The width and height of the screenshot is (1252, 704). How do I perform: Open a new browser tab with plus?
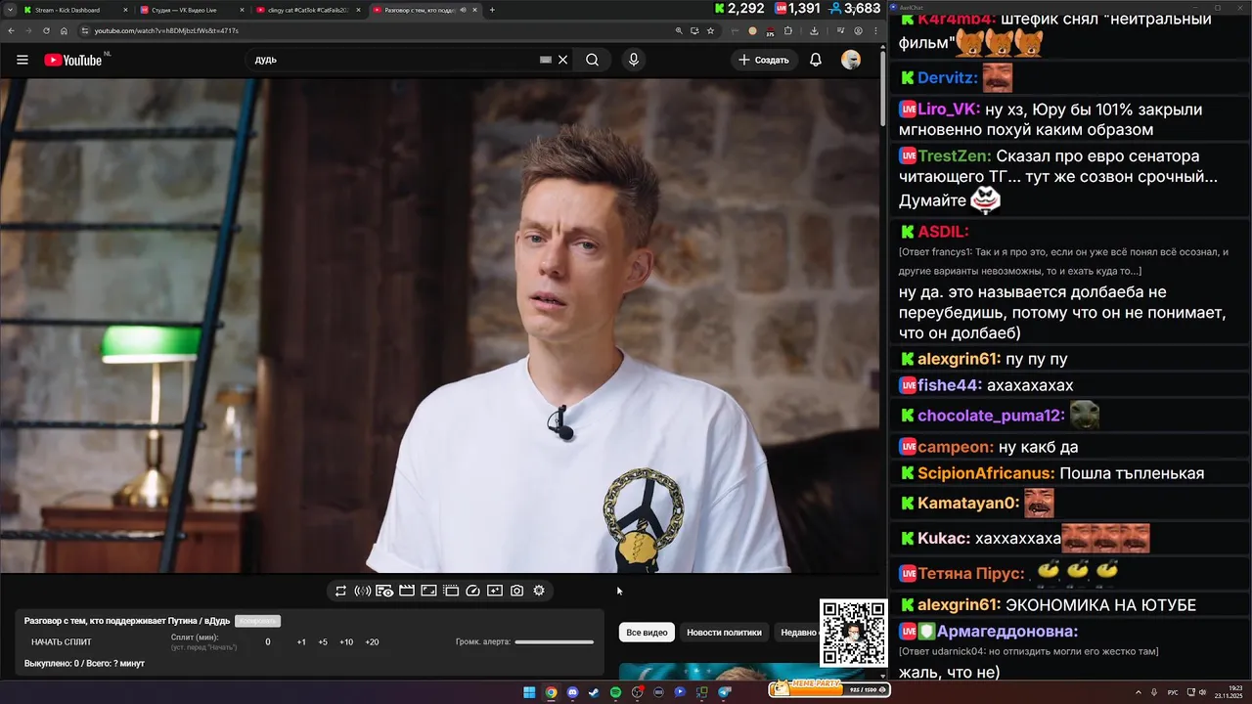pyautogui.click(x=492, y=10)
